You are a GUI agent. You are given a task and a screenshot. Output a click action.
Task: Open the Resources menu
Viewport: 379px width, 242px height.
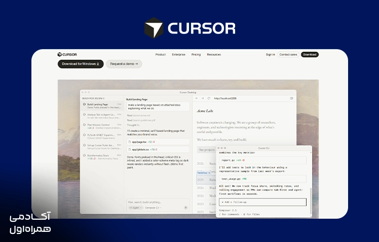[214, 55]
